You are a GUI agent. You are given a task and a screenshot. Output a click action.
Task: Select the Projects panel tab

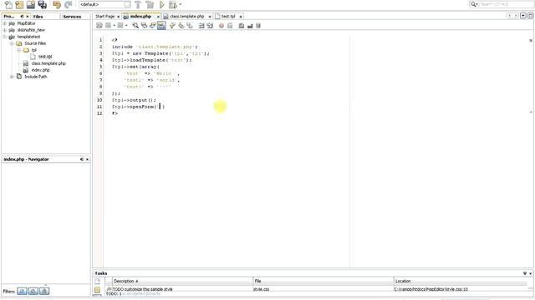point(9,17)
